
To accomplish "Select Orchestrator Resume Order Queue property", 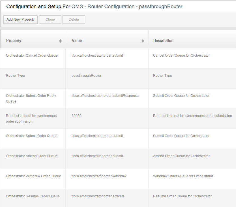I will pyautogui.click(x=33, y=196).
